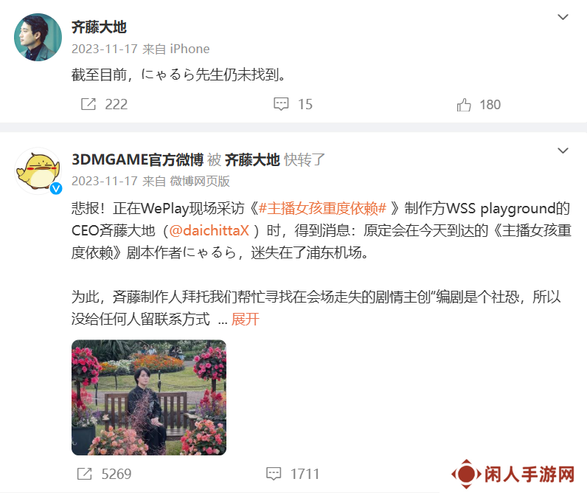
Task: Click 3DMGAME yellow chick avatar
Action: coord(38,170)
